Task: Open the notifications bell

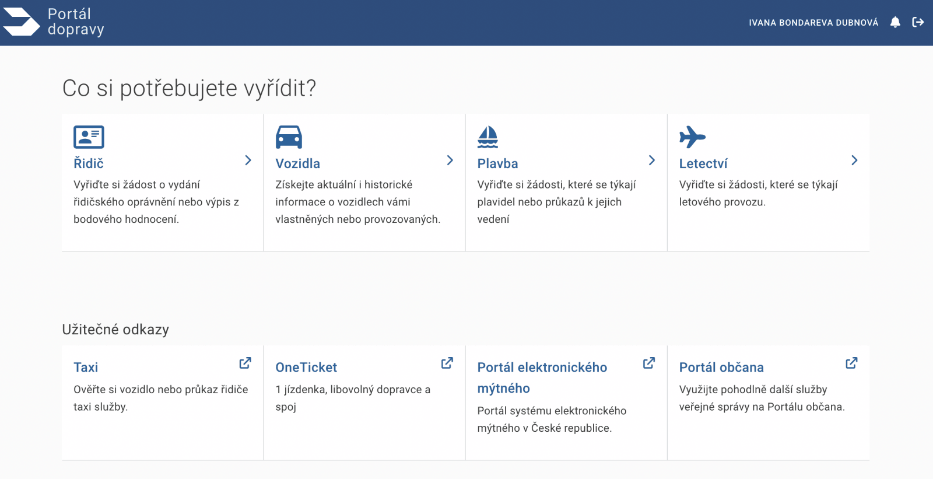Action: click(x=895, y=22)
